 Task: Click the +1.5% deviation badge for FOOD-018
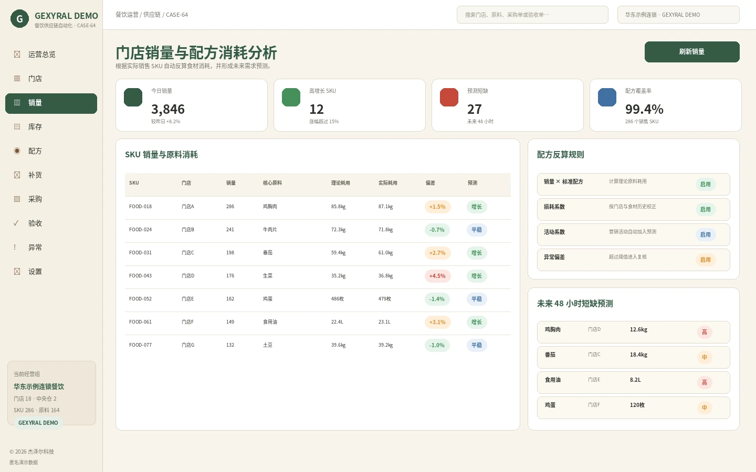[437, 207]
